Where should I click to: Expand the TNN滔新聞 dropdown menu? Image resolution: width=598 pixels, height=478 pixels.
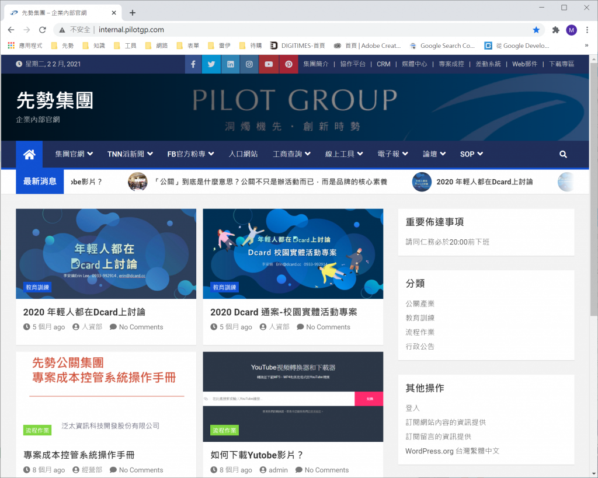click(130, 154)
